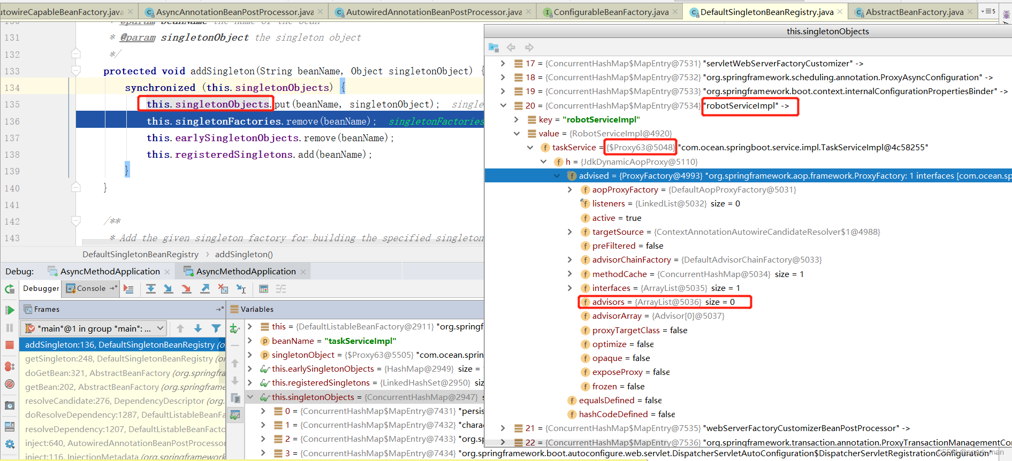
Task: Expand the advisorChainFactory node
Action: tap(570, 259)
